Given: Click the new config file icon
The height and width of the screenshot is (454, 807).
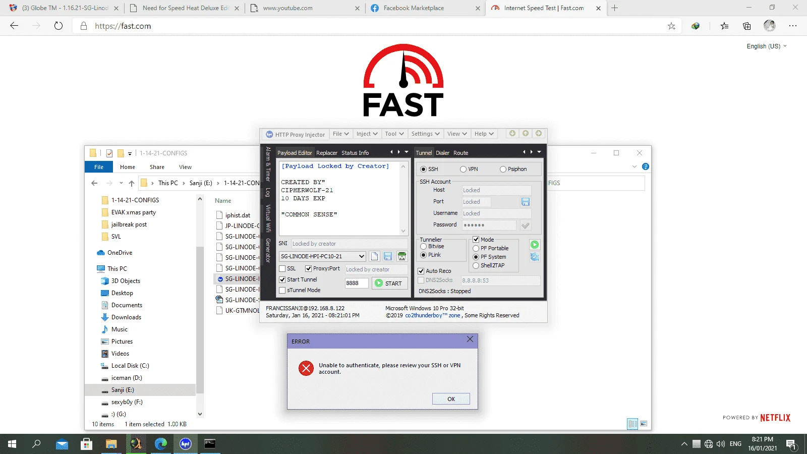Looking at the screenshot, I should coord(374,256).
